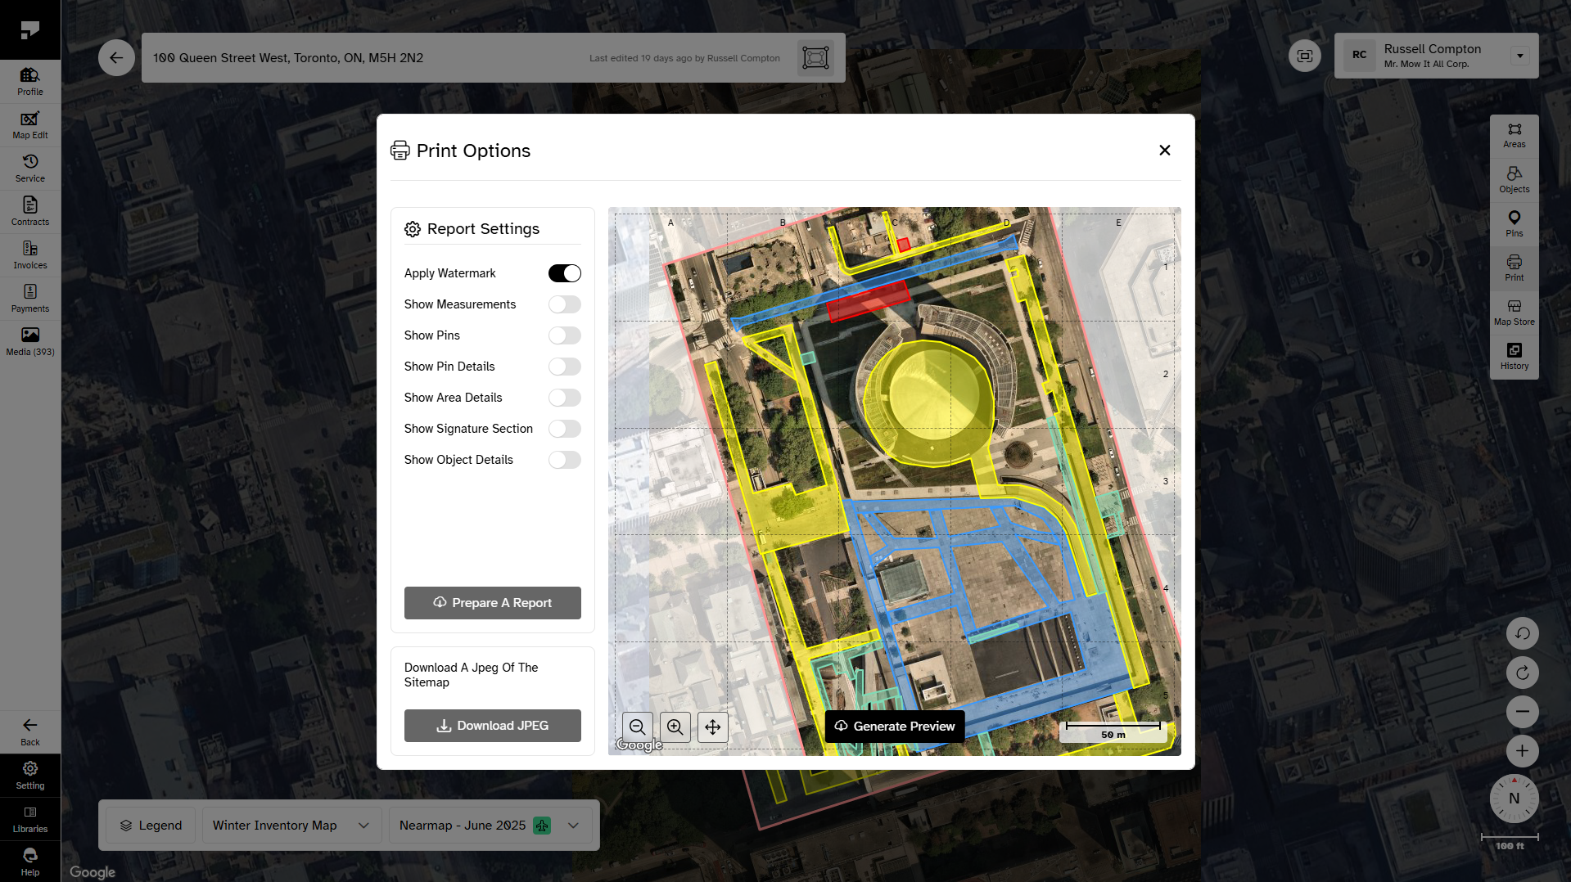Click the app logo at top left
Viewport: 1571px width, 882px height.
[x=30, y=30]
